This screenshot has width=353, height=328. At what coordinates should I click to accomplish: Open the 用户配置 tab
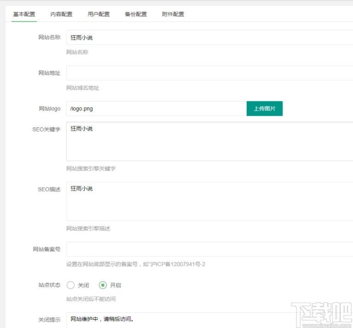[99, 14]
